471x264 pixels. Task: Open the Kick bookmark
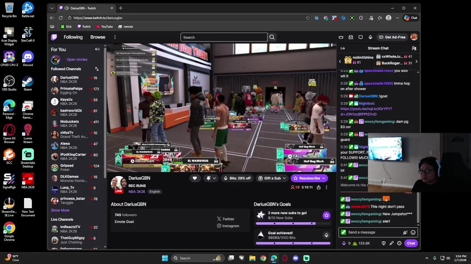pyautogui.click(x=66, y=26)
